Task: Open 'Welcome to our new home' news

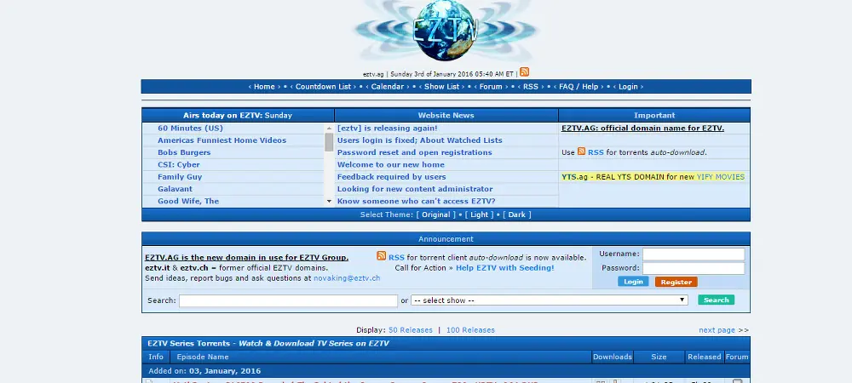Action: (x=391, y=165)
